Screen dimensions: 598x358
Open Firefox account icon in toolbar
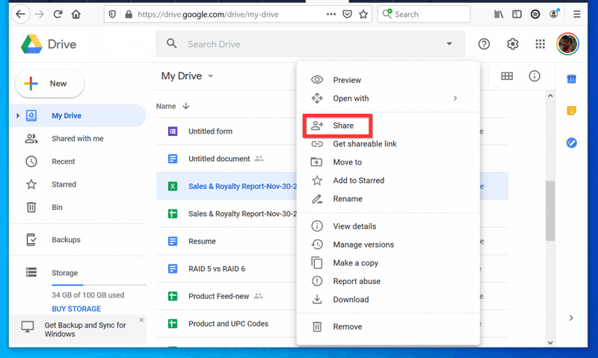[x=554, y=14]
